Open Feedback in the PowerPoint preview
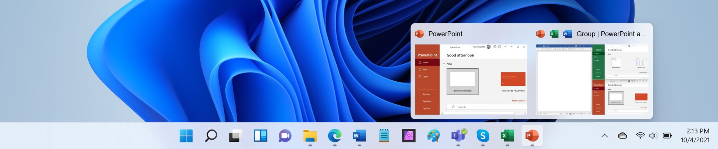The image size is (718, 149). click(x=427, y=101)
